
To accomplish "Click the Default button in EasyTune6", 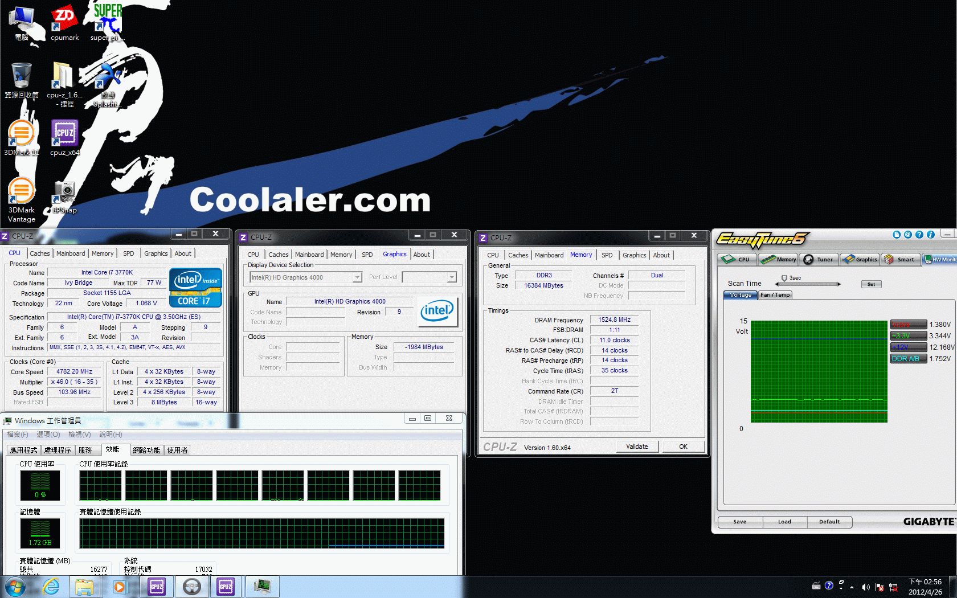I will click(x=829, y=522).
